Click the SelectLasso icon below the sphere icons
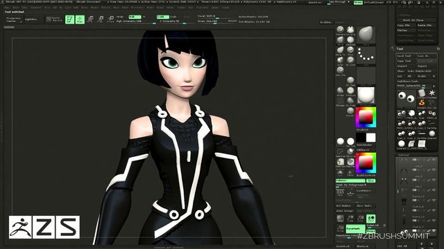444x249 pixels. 340,152
